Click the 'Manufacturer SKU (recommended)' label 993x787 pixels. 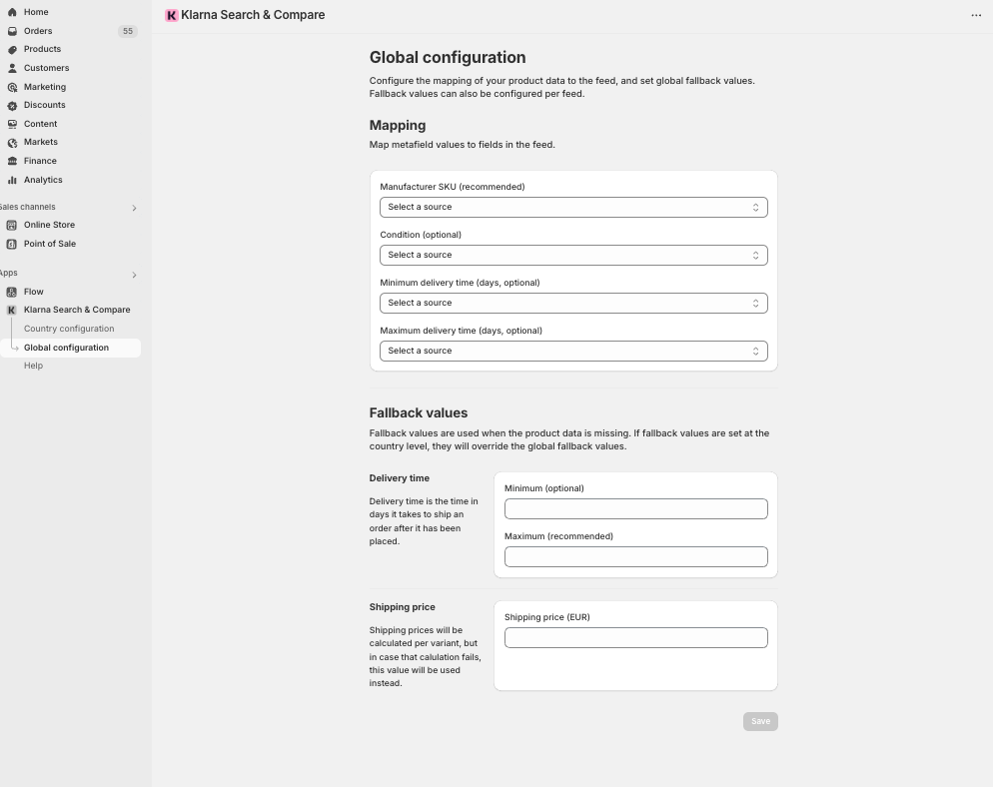click(453, 187)
